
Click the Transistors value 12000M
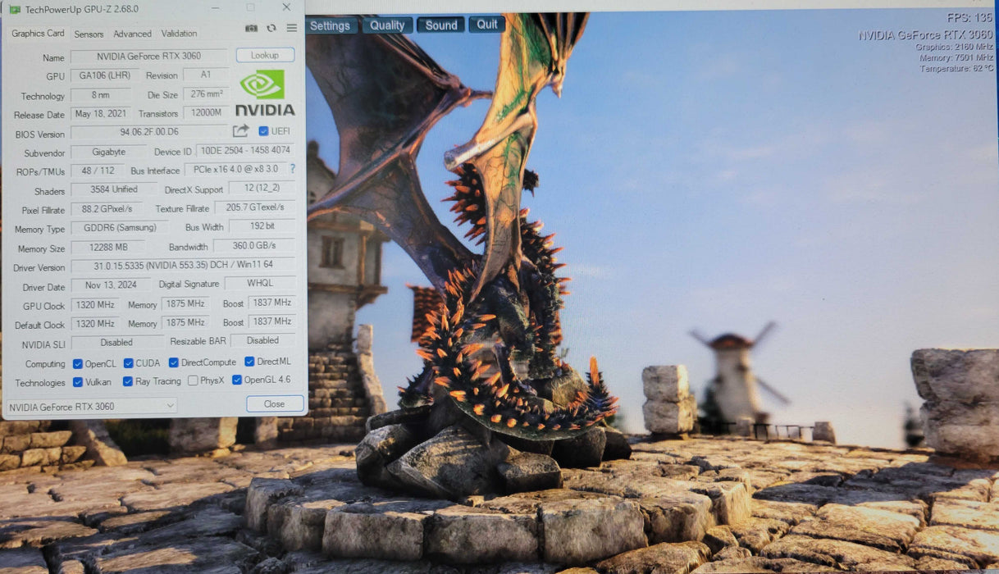pyautogui.click(x=206, y=113)
